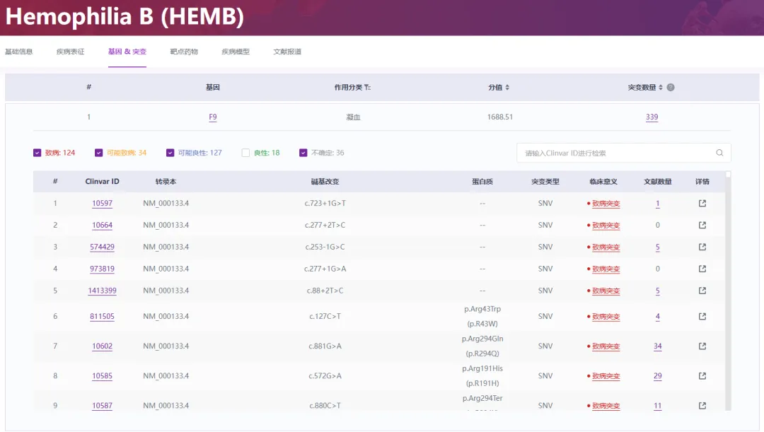The height and width of the screenshot is (432, 764).
Task: Click filter icon next to 作用分类
Action: tap(368, 88)
